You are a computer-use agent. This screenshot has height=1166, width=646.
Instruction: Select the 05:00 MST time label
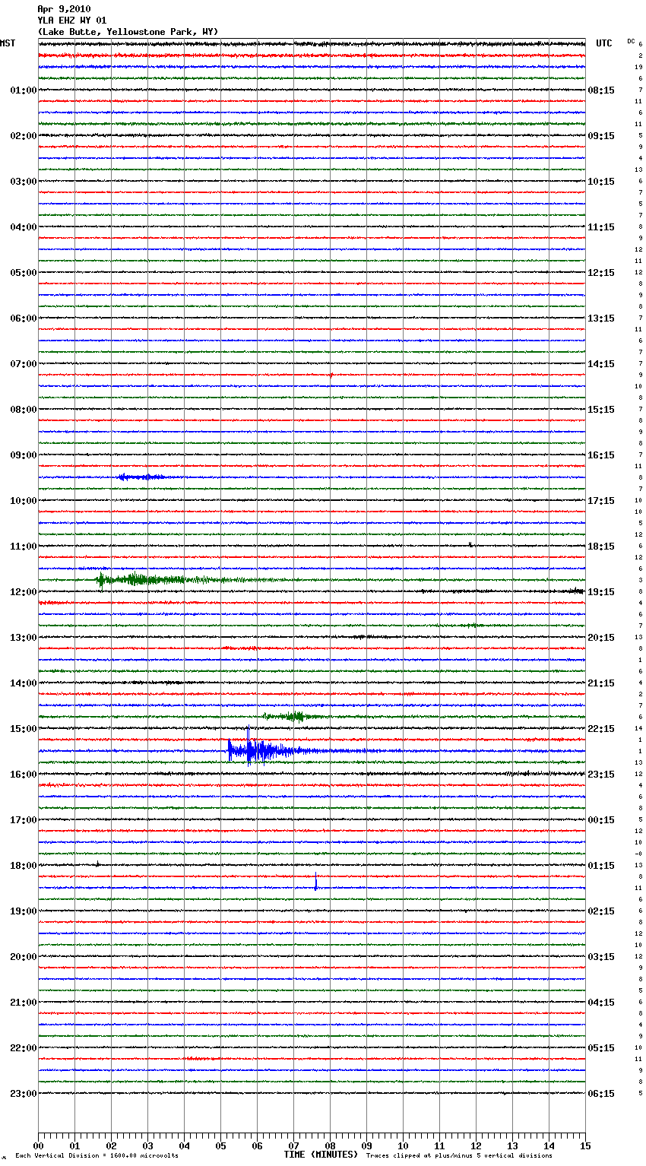(24, 273)
